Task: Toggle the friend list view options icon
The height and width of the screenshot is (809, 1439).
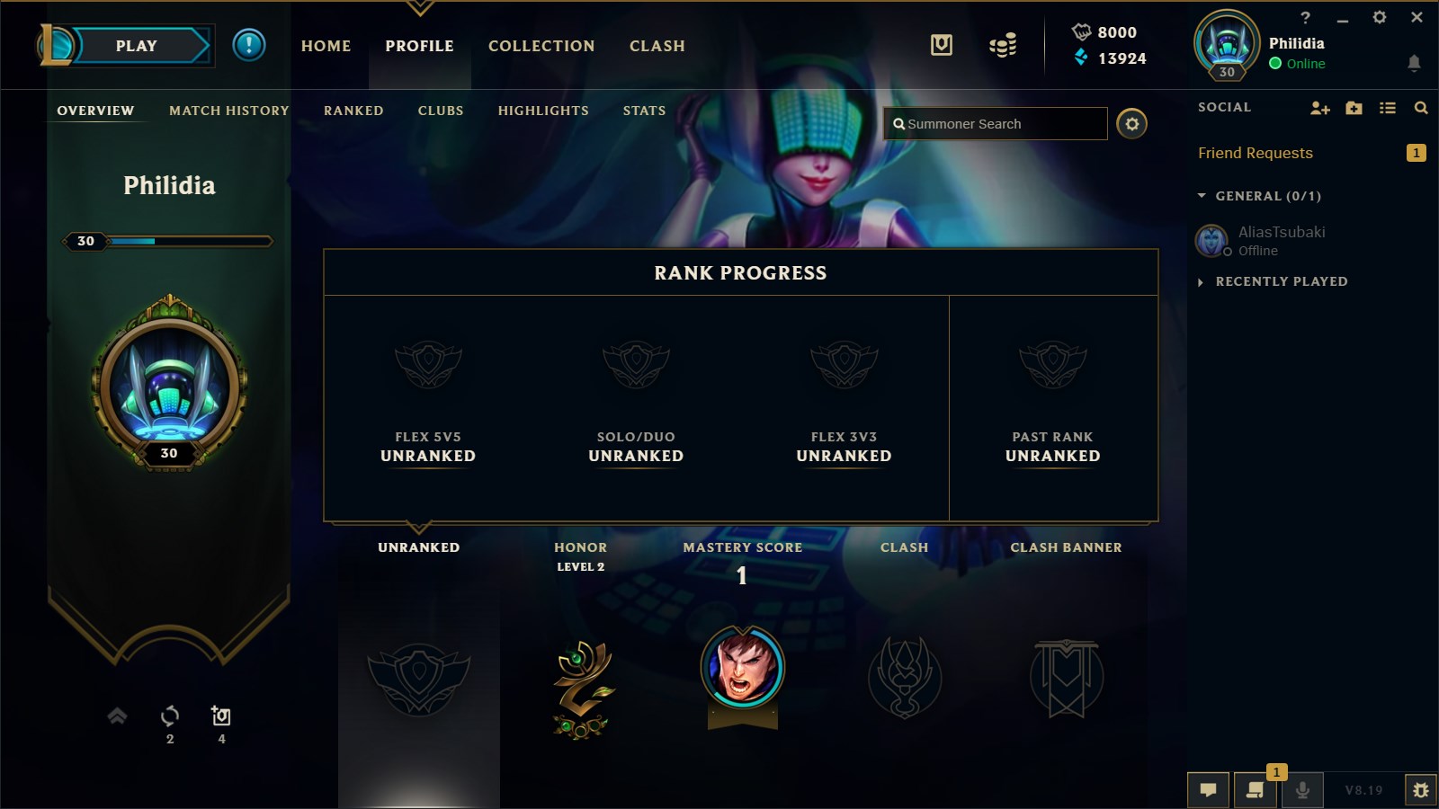Action: click(x=1388, y=108)
